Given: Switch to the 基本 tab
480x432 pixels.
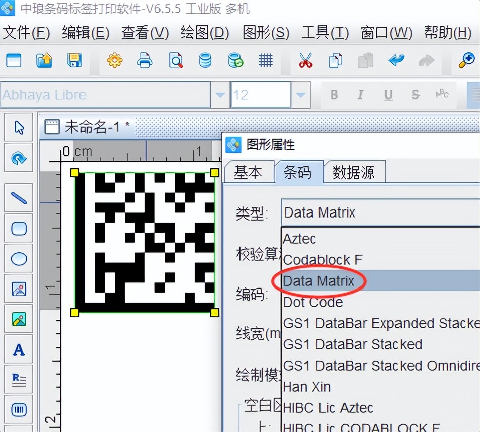Looking at the screenshot, I should point(249,172).
